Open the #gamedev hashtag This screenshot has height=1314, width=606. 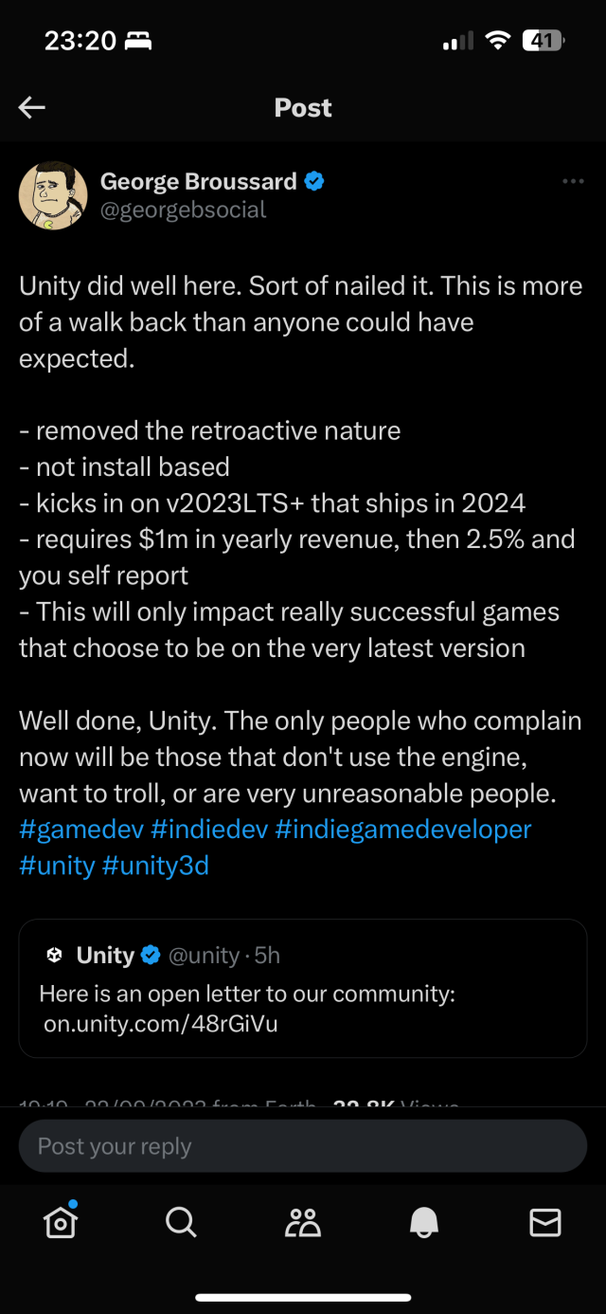(81, 830)
